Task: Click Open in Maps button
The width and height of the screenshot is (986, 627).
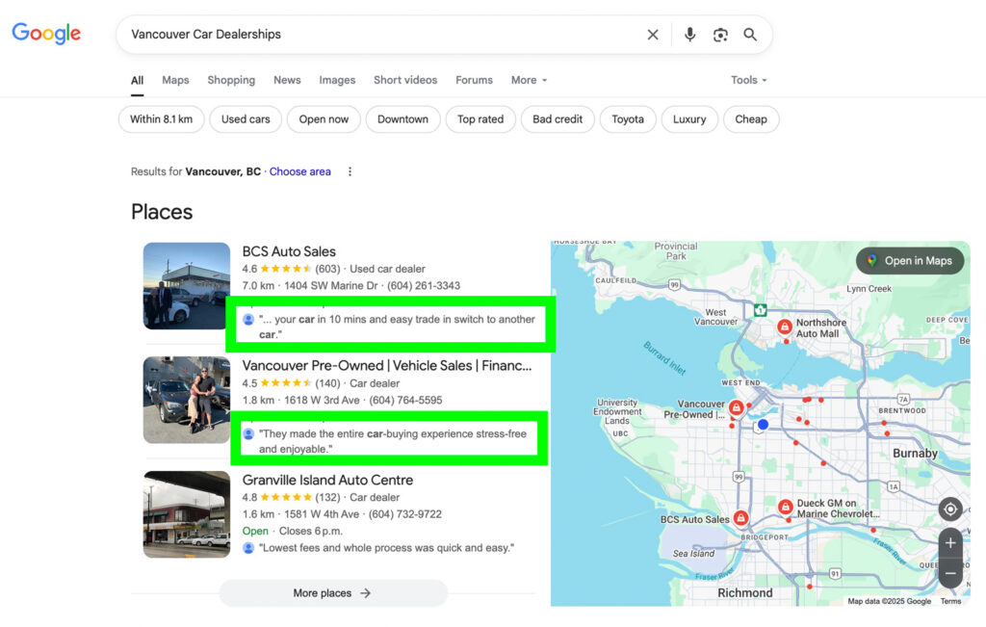Action: (910, 261)
